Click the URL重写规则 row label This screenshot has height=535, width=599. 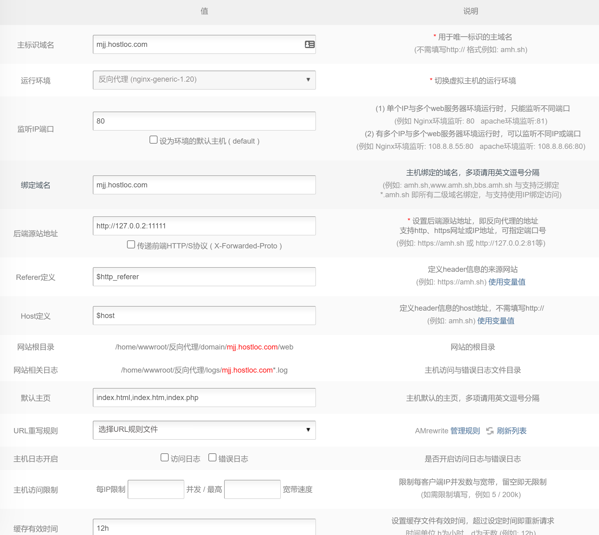coord(35,431)
